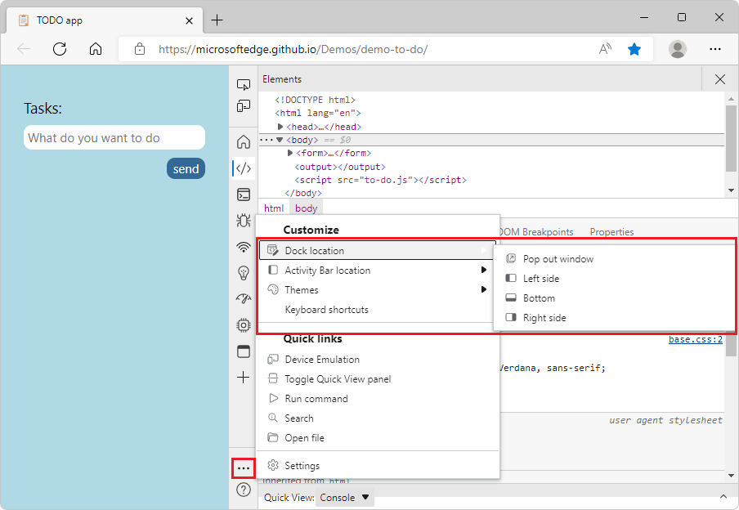Select Device Emulation quick link

378,359
